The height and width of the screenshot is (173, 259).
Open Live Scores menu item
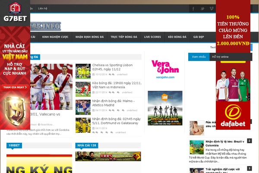click(152, 37)
